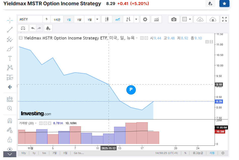Toggle hide all drawings eye icon
Viewport: 239px width, 160px height.
(x=10, y=149)
